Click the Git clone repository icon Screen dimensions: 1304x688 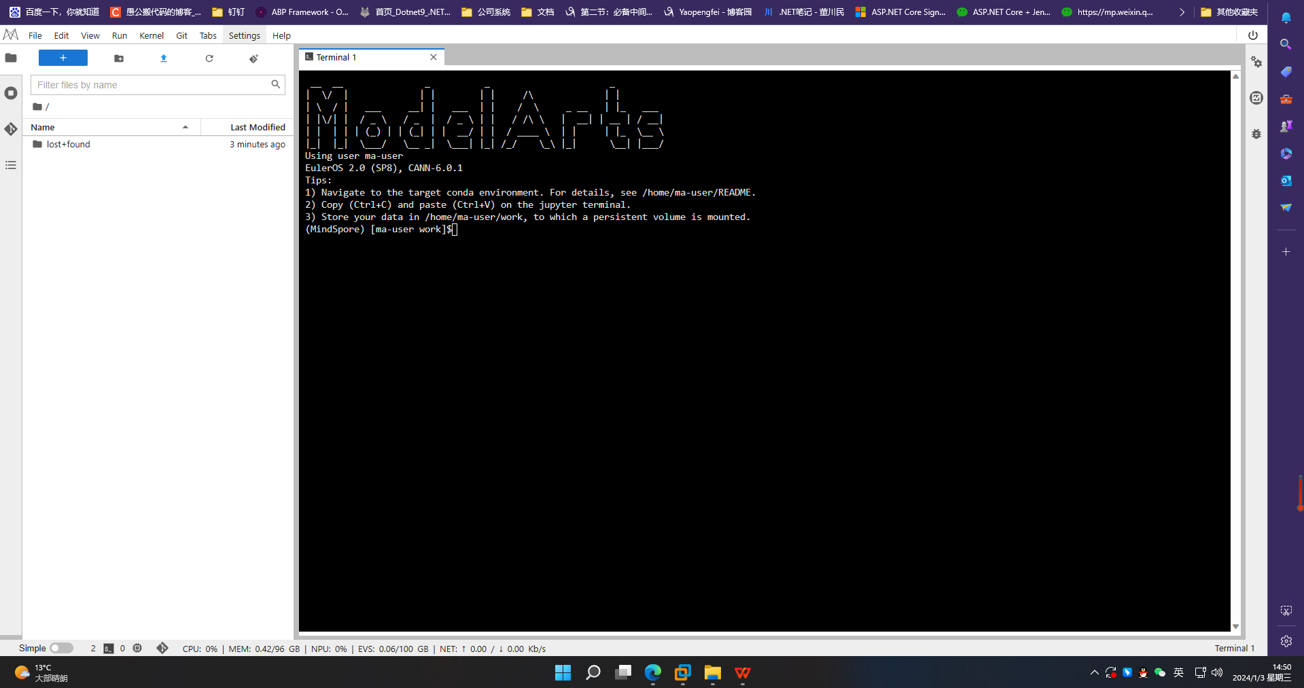[253, 58]
